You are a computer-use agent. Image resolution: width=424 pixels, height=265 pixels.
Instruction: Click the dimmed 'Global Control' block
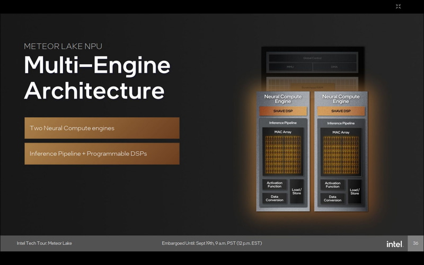pyautogui.click(x=312, y=58)
